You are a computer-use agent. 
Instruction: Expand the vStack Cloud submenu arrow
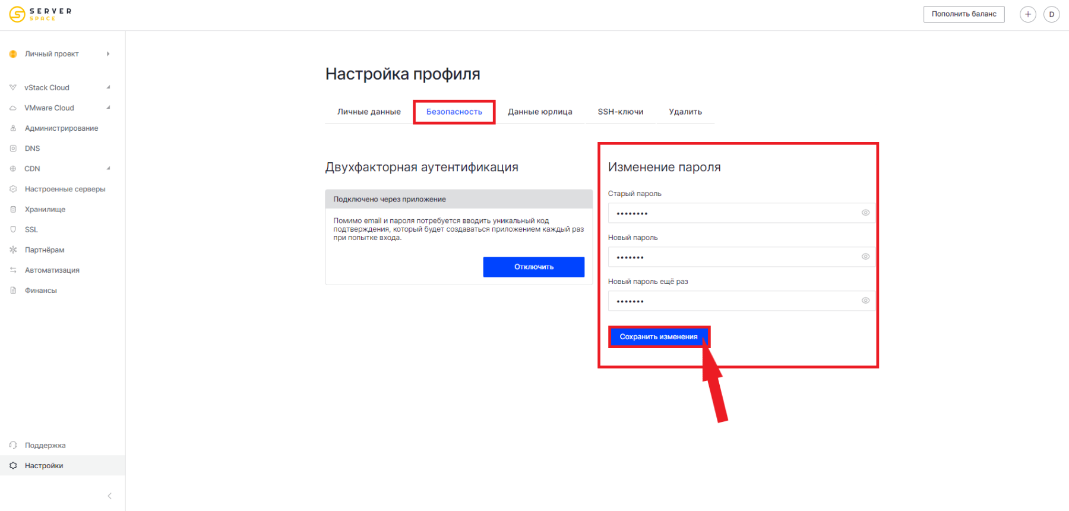108,87
